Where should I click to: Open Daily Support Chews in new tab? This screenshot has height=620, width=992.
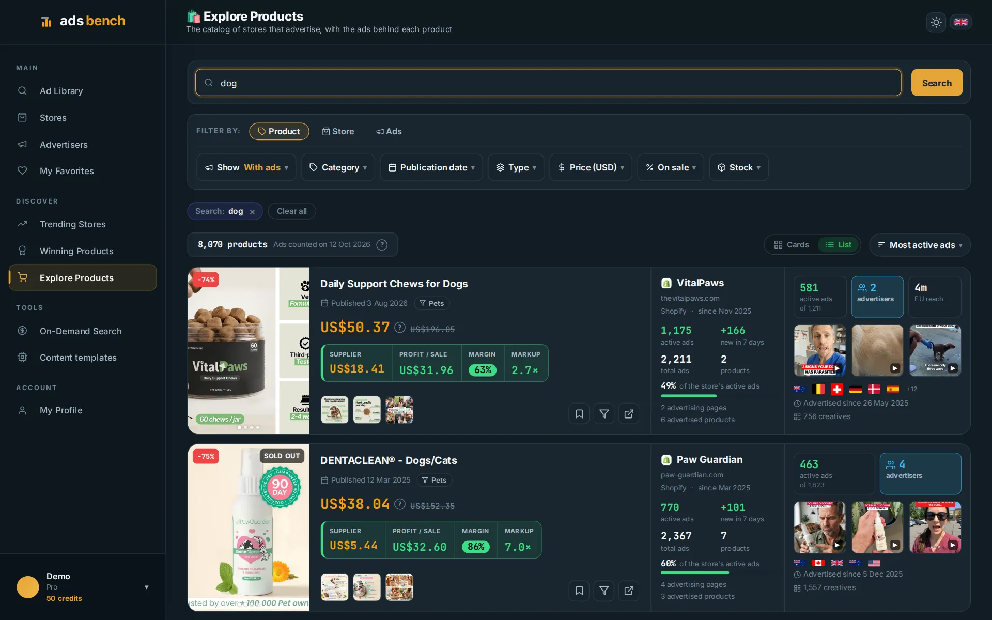(x=629, y=414)
